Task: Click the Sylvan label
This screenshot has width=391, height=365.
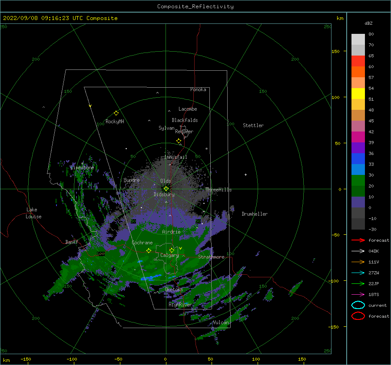Action: [166, 128]
